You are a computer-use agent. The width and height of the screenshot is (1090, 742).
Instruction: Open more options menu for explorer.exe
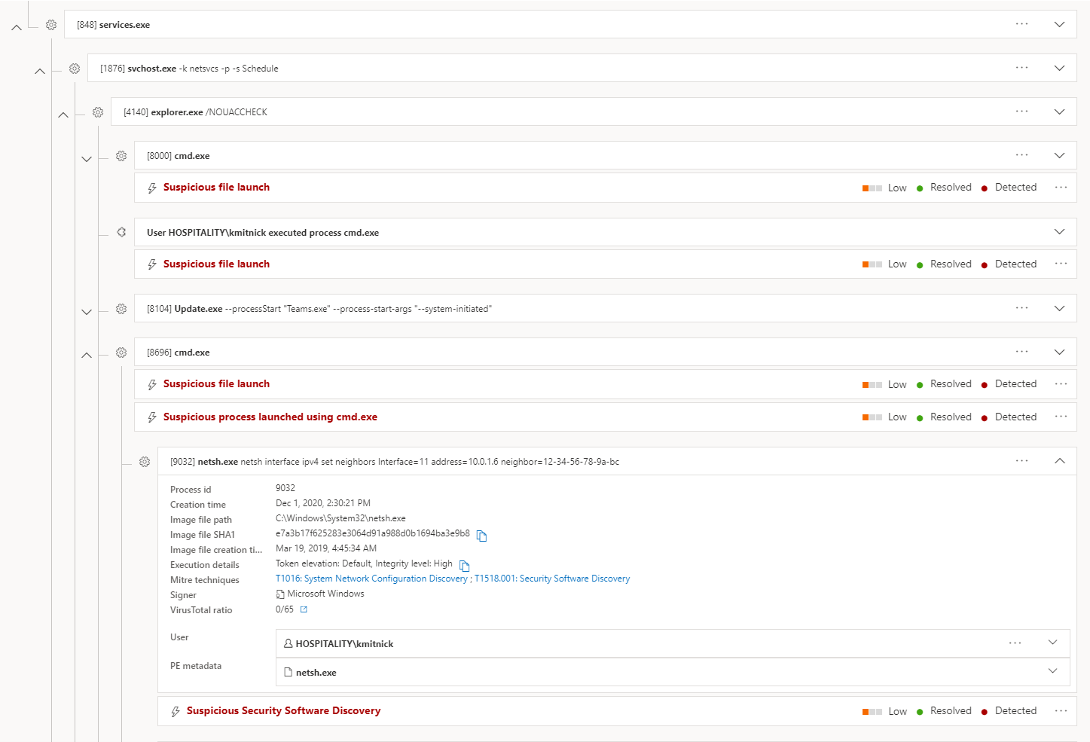tap(1021, 111)
